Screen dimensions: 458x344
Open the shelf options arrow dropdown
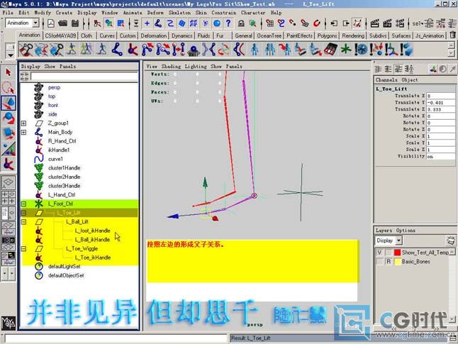(11, 55)
